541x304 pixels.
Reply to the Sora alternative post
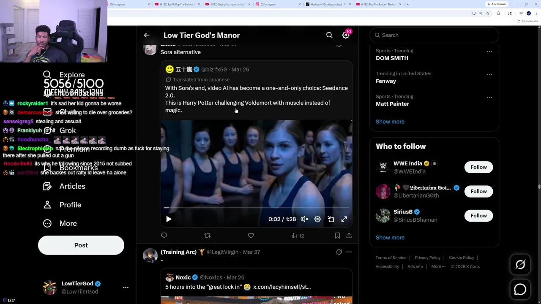click(164, 236)
